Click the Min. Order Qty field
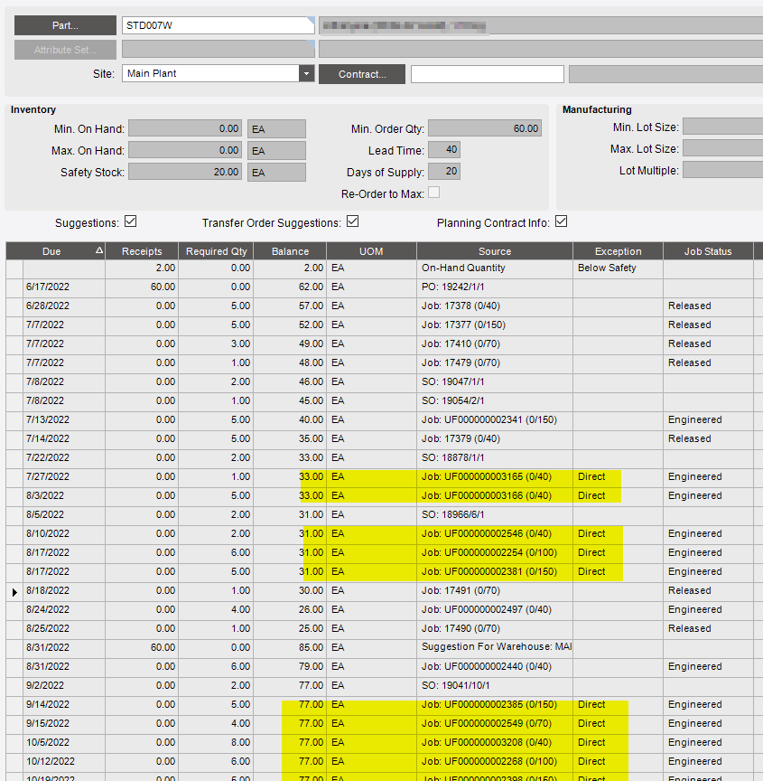 point(485,128)
